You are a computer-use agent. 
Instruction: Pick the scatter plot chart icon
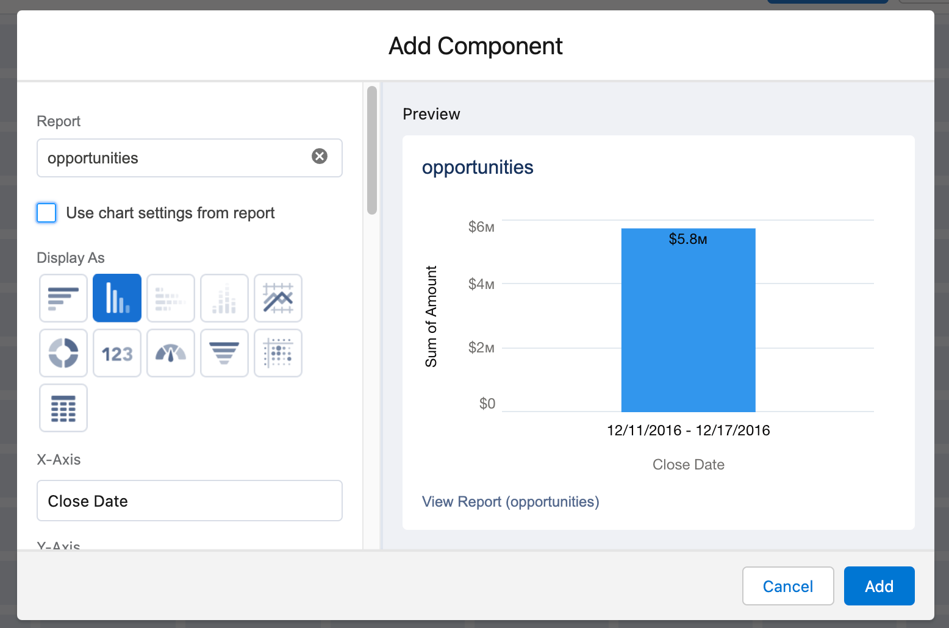coord(278,353)
